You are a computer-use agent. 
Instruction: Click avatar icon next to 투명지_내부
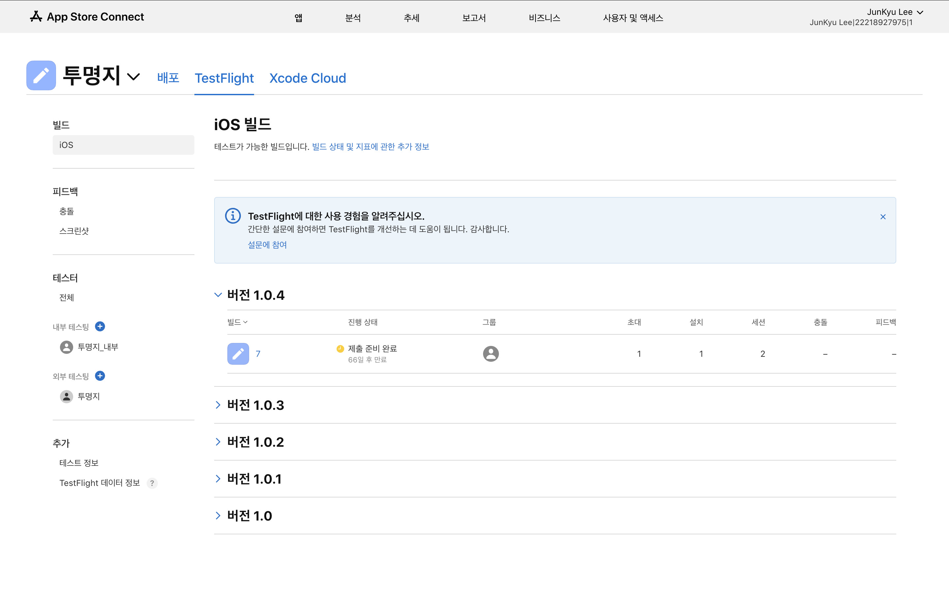[66, 347]
